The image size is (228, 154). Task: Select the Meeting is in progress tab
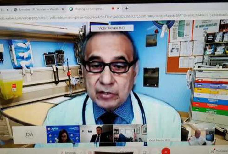point(89,9)
